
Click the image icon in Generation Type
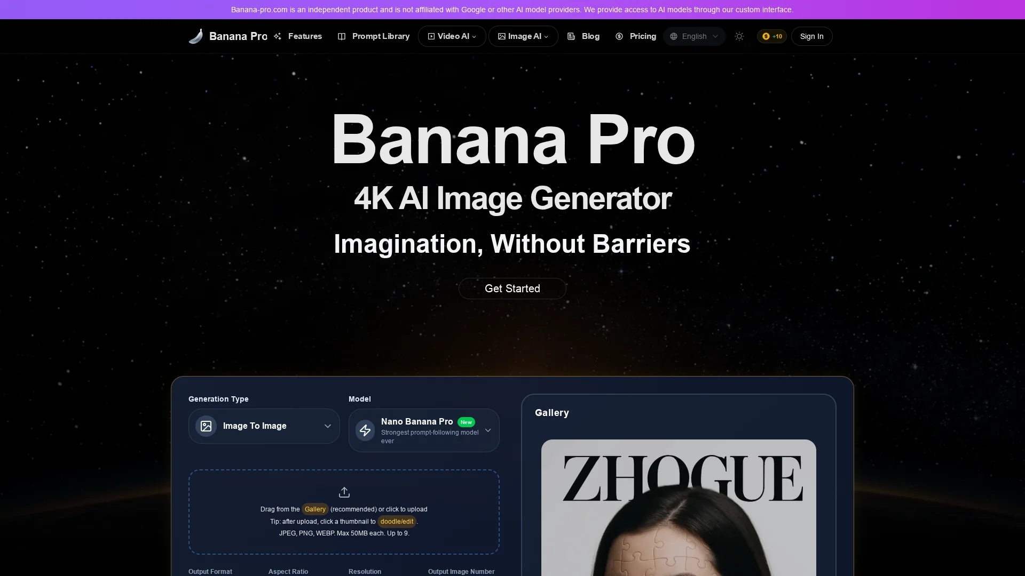tap(206, 426)
